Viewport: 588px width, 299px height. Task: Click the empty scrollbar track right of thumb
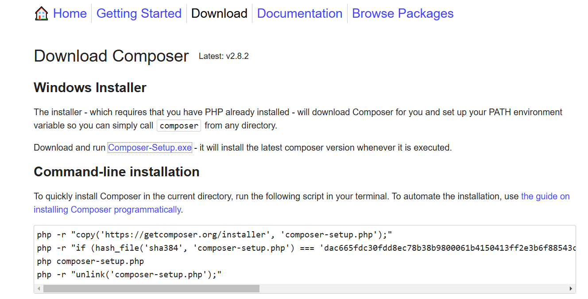(x=413, y=289)
